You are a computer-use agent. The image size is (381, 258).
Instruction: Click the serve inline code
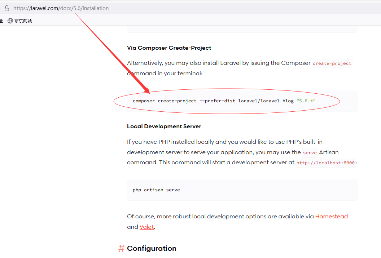(x=310, y=153)
